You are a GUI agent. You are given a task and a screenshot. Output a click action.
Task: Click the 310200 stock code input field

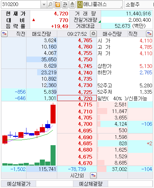tap(21, 5)
